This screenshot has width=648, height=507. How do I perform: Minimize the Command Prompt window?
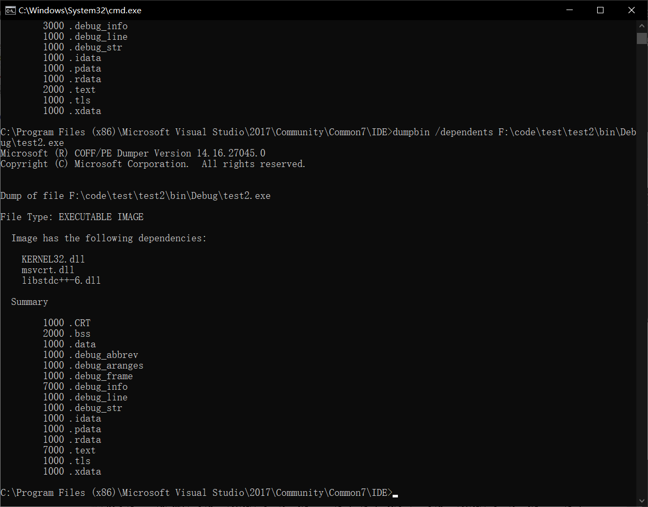pos(569,10)
